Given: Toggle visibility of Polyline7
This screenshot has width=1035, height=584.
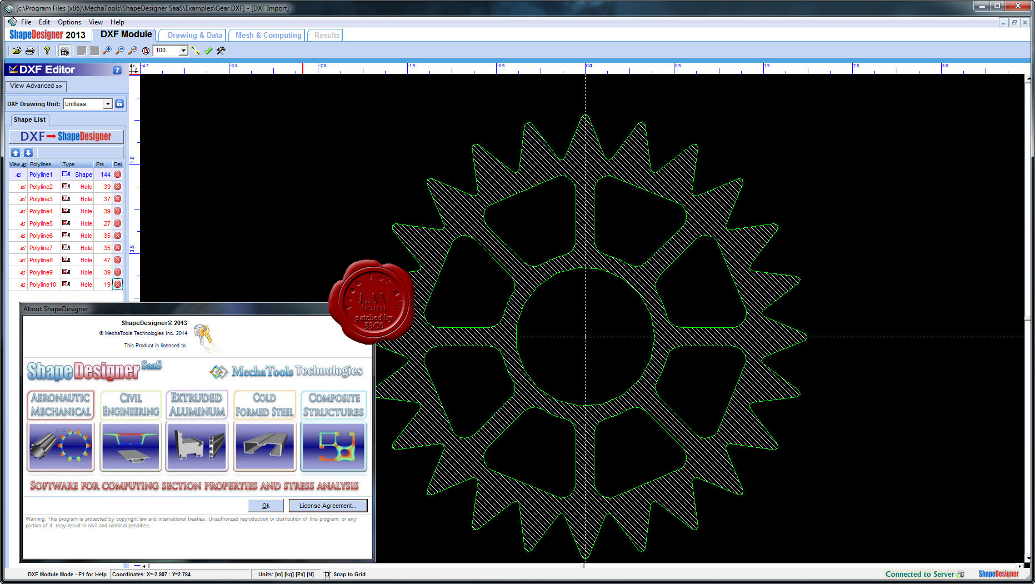Looking at the screenshot, I should click(x=22, y=248).
